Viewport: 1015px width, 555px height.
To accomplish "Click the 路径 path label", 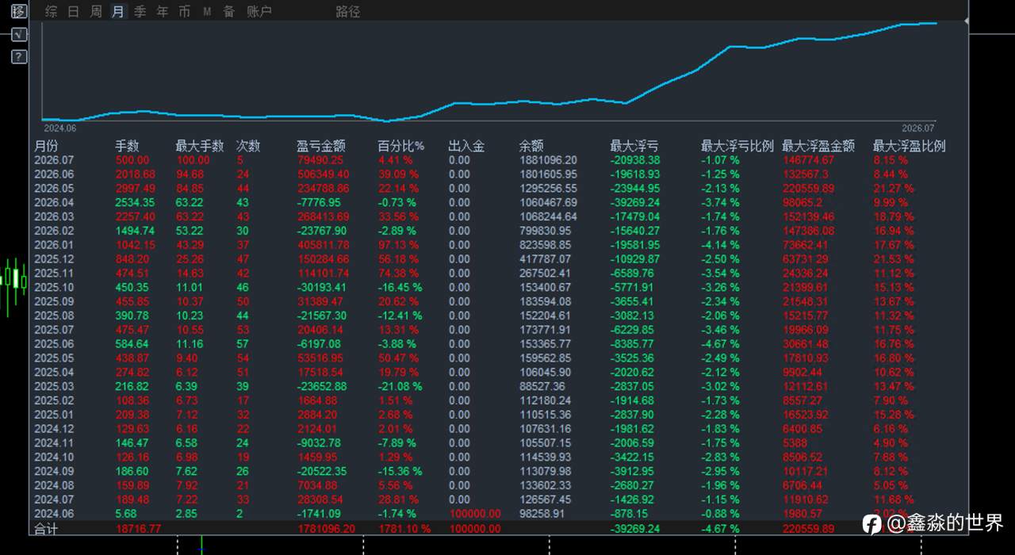I will point(348,12).
